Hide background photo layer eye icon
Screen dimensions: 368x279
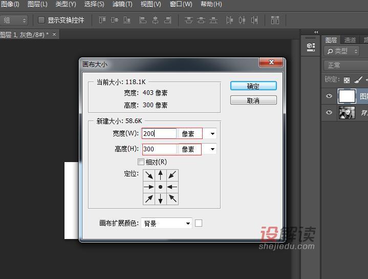[329, 112]
